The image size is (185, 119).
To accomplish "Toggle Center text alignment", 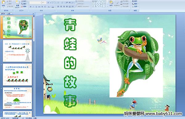I will (61, 6).
